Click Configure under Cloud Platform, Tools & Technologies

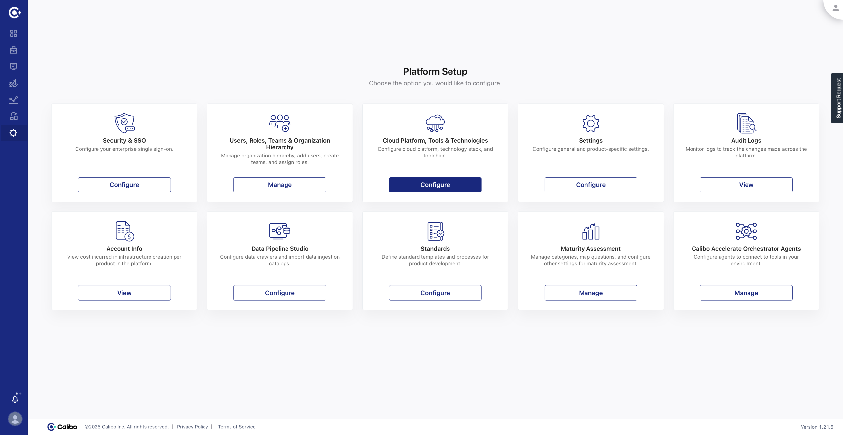pos(435,185)
